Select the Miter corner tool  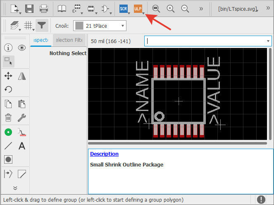point(22,174)
